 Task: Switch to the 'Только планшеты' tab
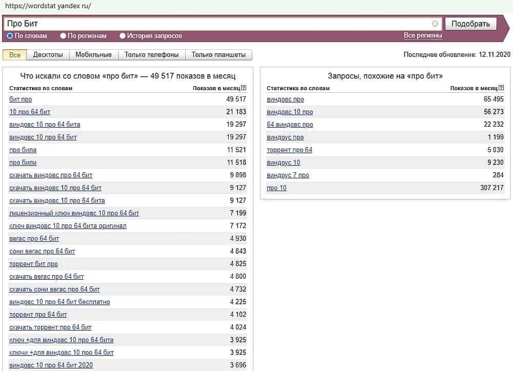[219, 55]
